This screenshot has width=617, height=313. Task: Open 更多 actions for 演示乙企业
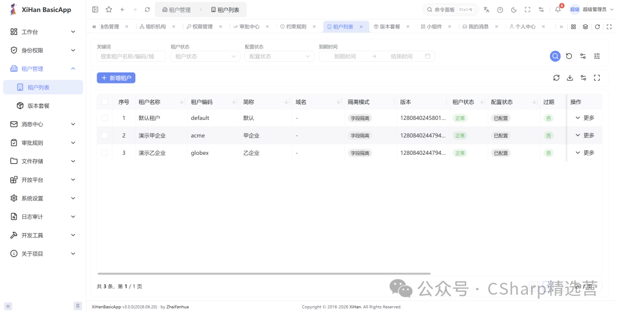click(585, 153)
